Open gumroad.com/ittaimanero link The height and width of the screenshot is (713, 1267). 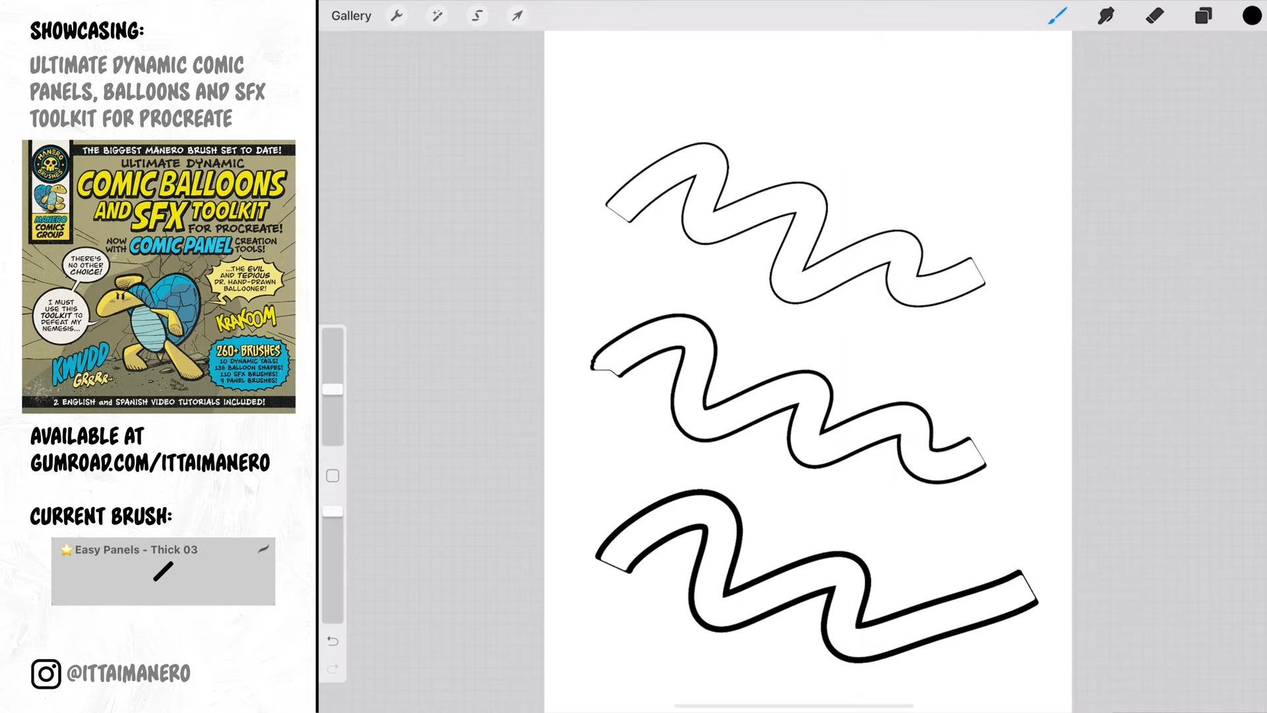(150, 462)
